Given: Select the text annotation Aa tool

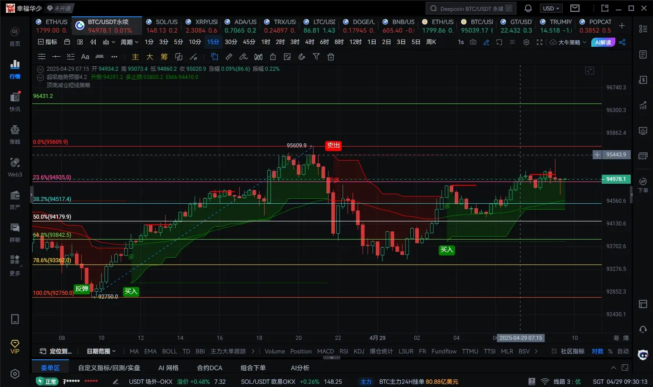Looking at the screenshot, I should point(85,57).
